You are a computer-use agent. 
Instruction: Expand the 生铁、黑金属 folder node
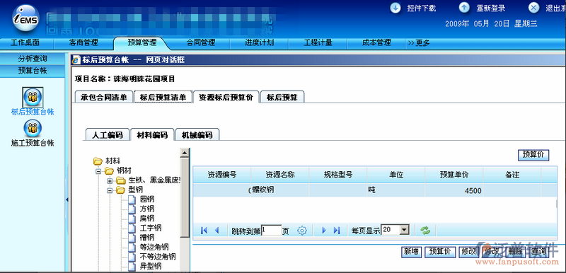coord(110,180)
